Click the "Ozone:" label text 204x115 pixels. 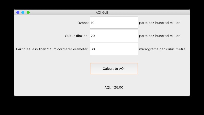tap(83, 23)
